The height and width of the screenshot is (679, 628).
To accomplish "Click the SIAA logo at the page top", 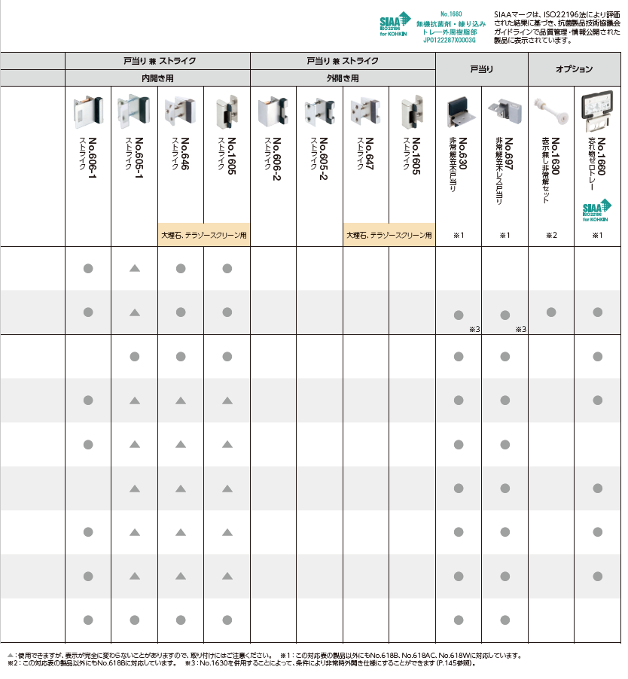I will point(395,25).
